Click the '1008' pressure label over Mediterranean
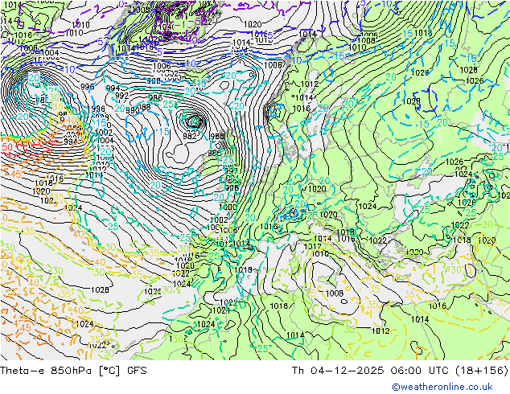The height and width of the screenshot is (394, 510). pos(335,293)
